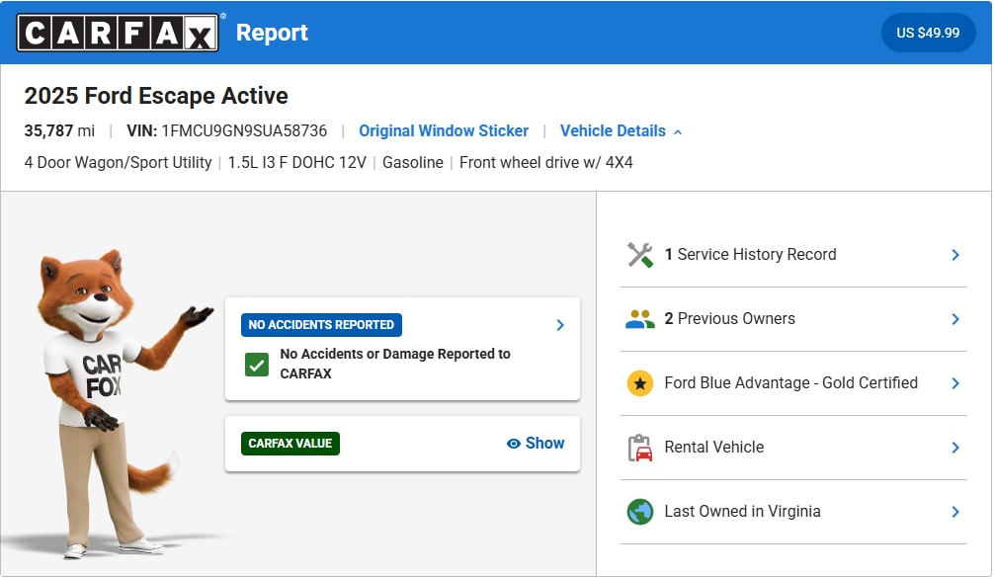This screenshot has height=578, width=994.
Task: Select Ford Blue Advantage - Gold Certified text
Action: coord(791,383)
